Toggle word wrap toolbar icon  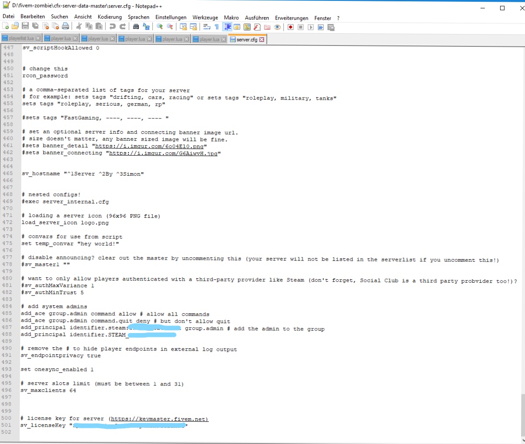tap(207, 27)
